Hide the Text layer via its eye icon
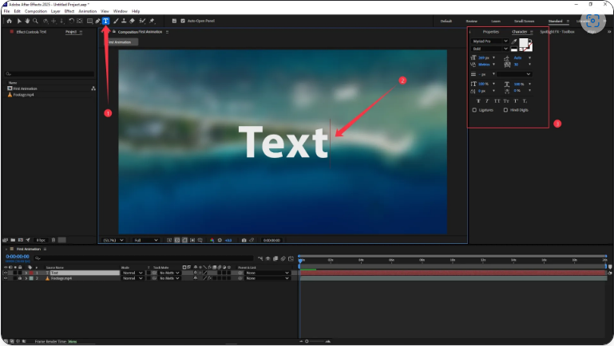 6,273
